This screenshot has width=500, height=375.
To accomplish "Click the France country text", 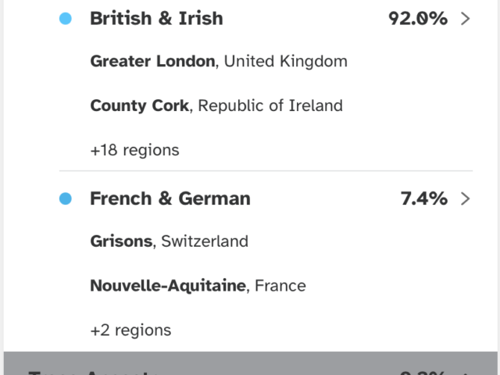I will tap(279, 286).
